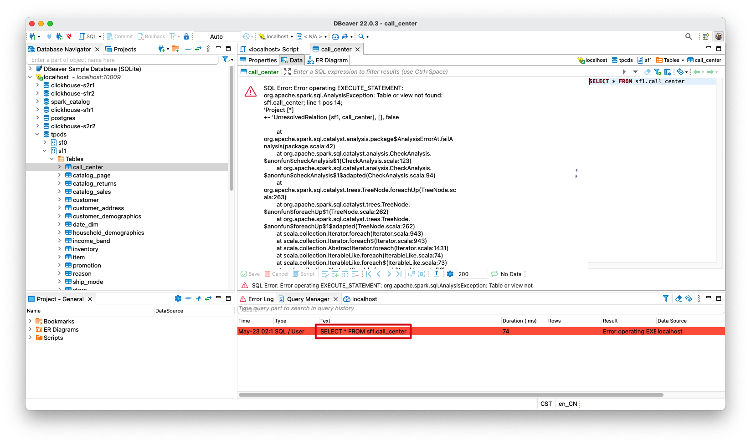Click the dashboard gauge icon in toolbar
The width and height of the screenshot is (751, 444).
click(335, 36)
